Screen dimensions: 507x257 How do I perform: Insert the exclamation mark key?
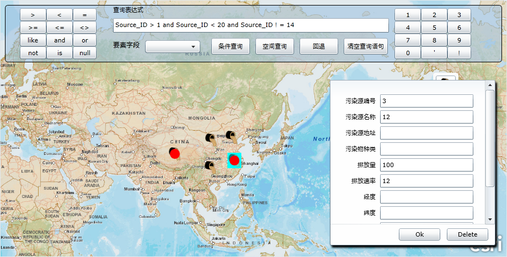pyautogui.click(x=459, y=53)
